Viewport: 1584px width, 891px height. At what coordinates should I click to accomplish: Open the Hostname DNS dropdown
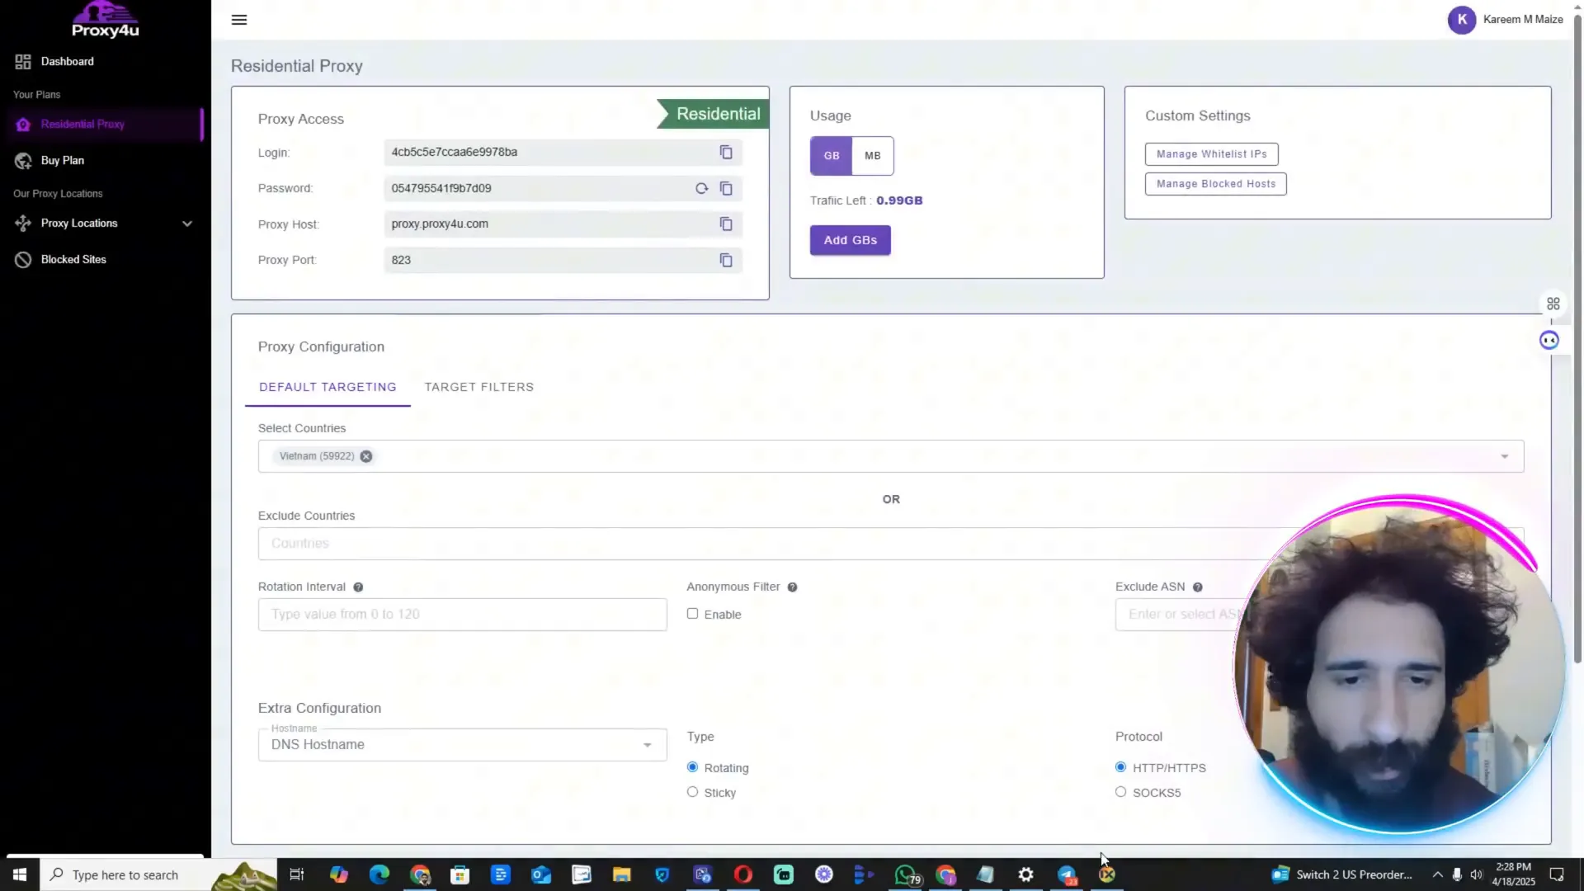[x=462, y=745]
